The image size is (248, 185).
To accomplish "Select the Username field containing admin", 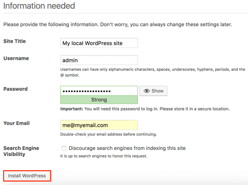I will [99, 60].
